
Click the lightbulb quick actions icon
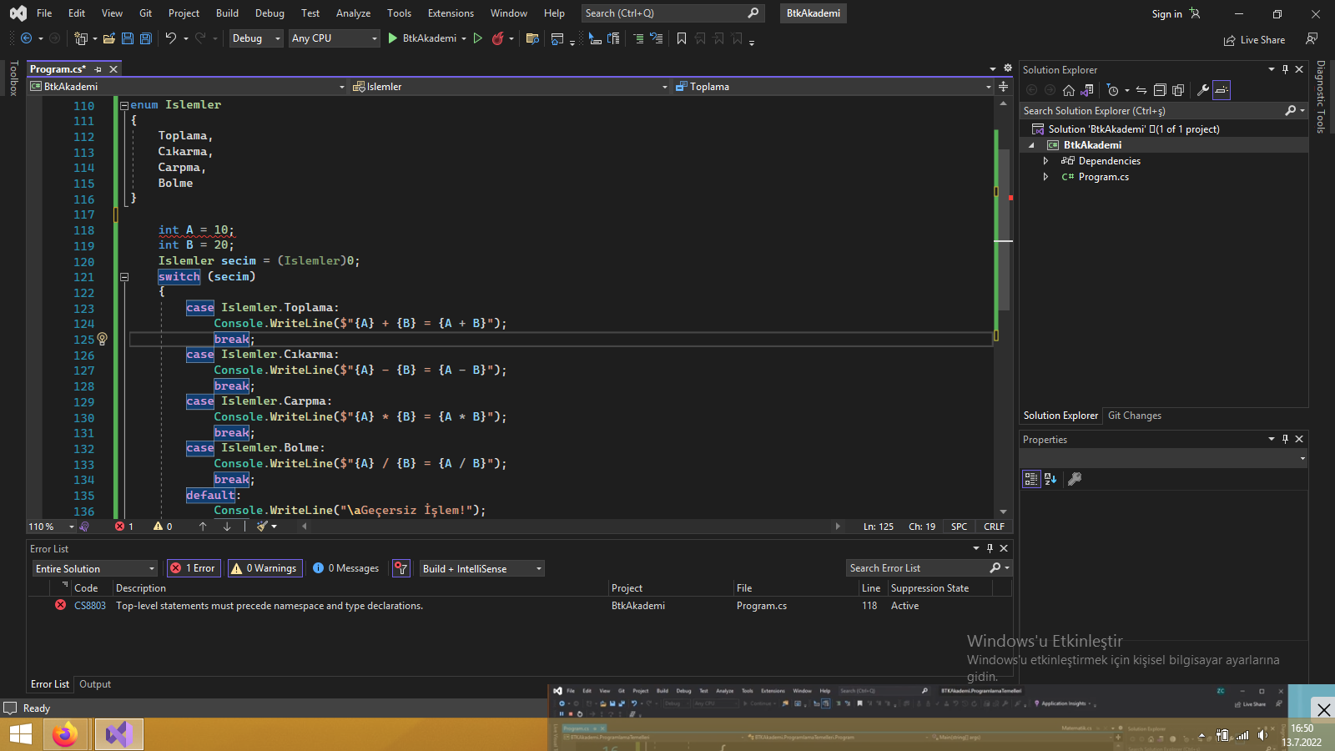point(103,339)
